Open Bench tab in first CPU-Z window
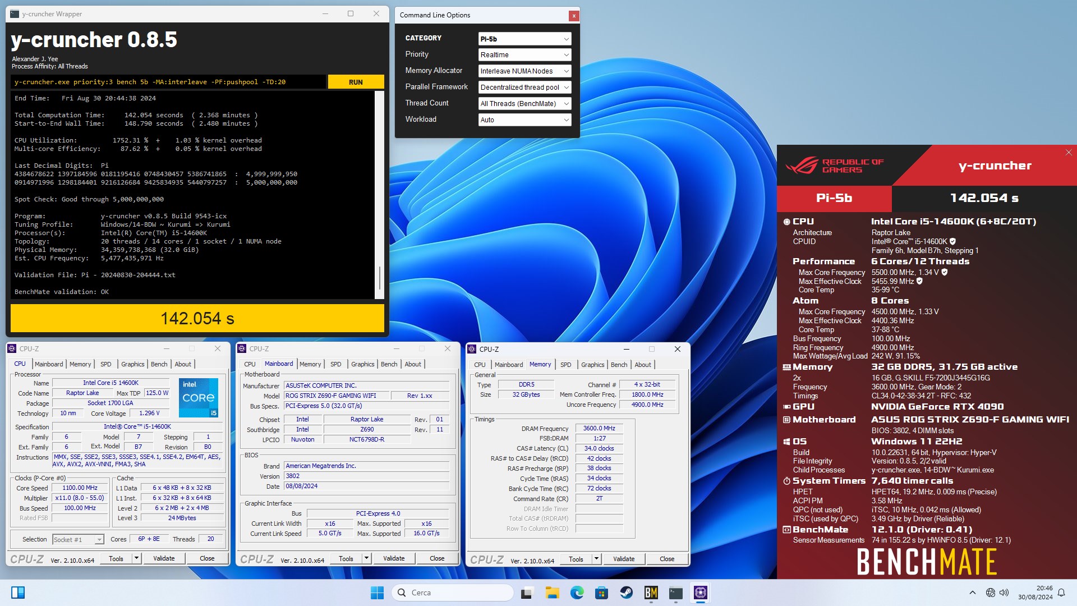This screenshot has height=606, width=1077. click(159, 364)
